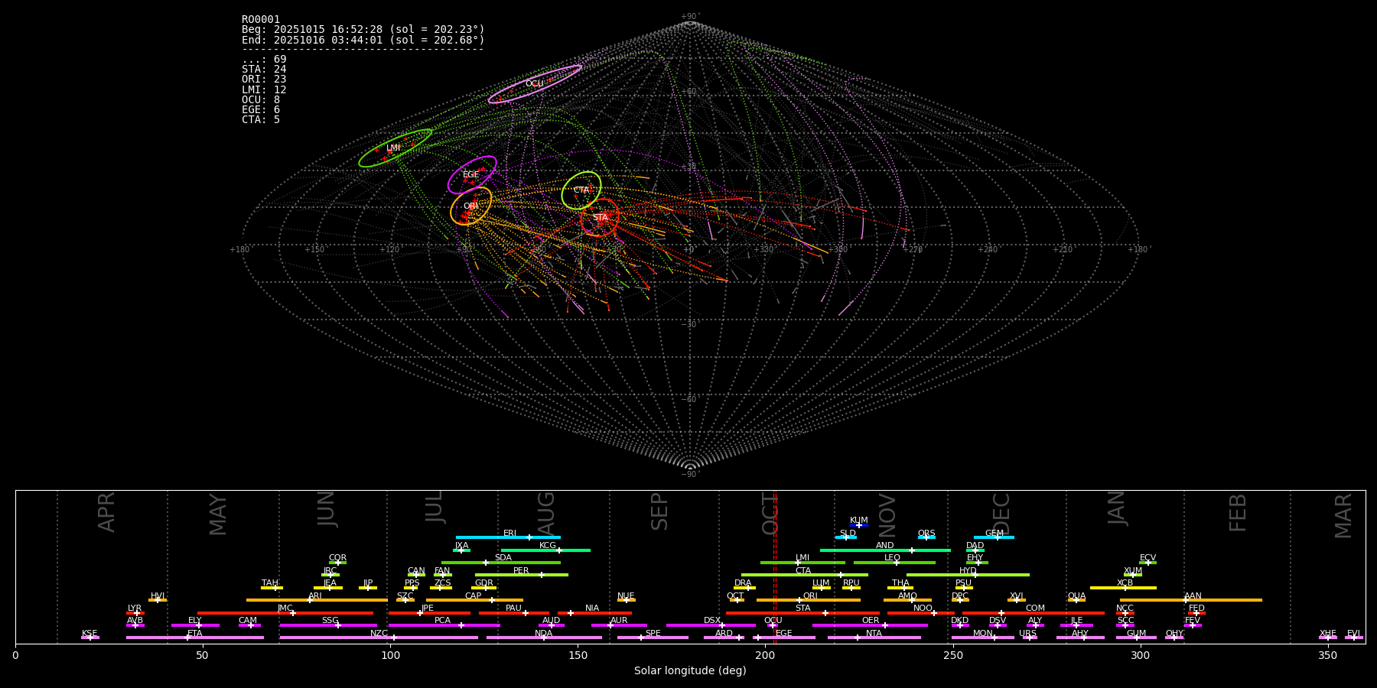1377x688 pixels.
Task: Click the ECV shower label in the timeline
Action: (x=1147, y=558)
